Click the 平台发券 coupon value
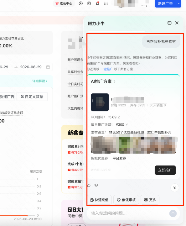 click(x=119, y=158)
